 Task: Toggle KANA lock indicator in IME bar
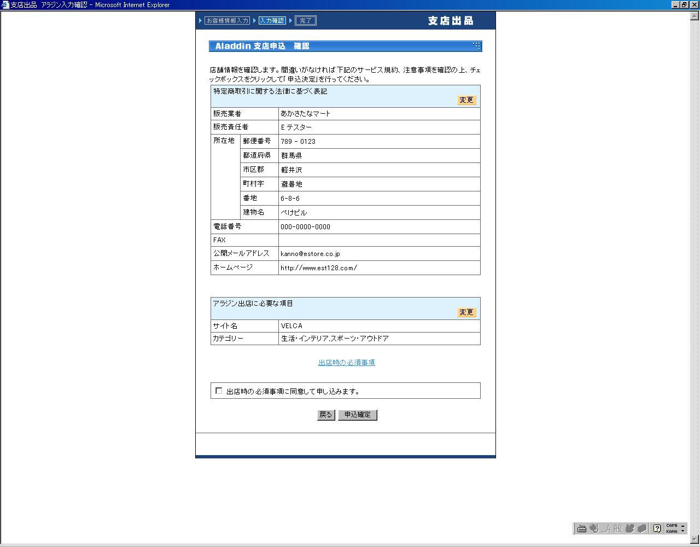coord(672,531)
